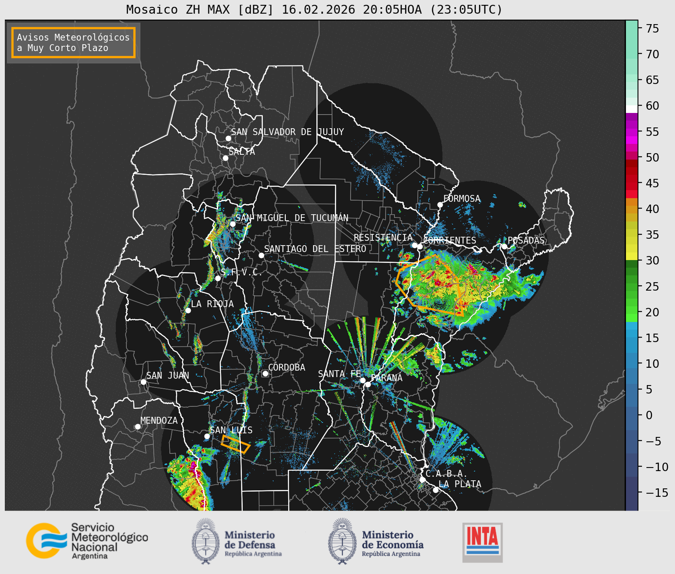Screen dimensions: 675x574
Task: Click the La Rioja city marker dot
Action: [x=188, y=310]
